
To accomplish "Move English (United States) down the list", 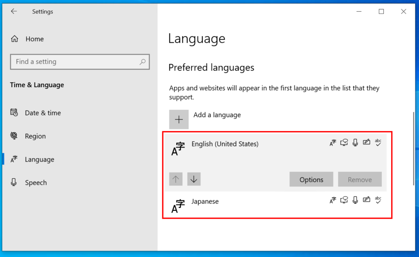I will tap(194, 179).
